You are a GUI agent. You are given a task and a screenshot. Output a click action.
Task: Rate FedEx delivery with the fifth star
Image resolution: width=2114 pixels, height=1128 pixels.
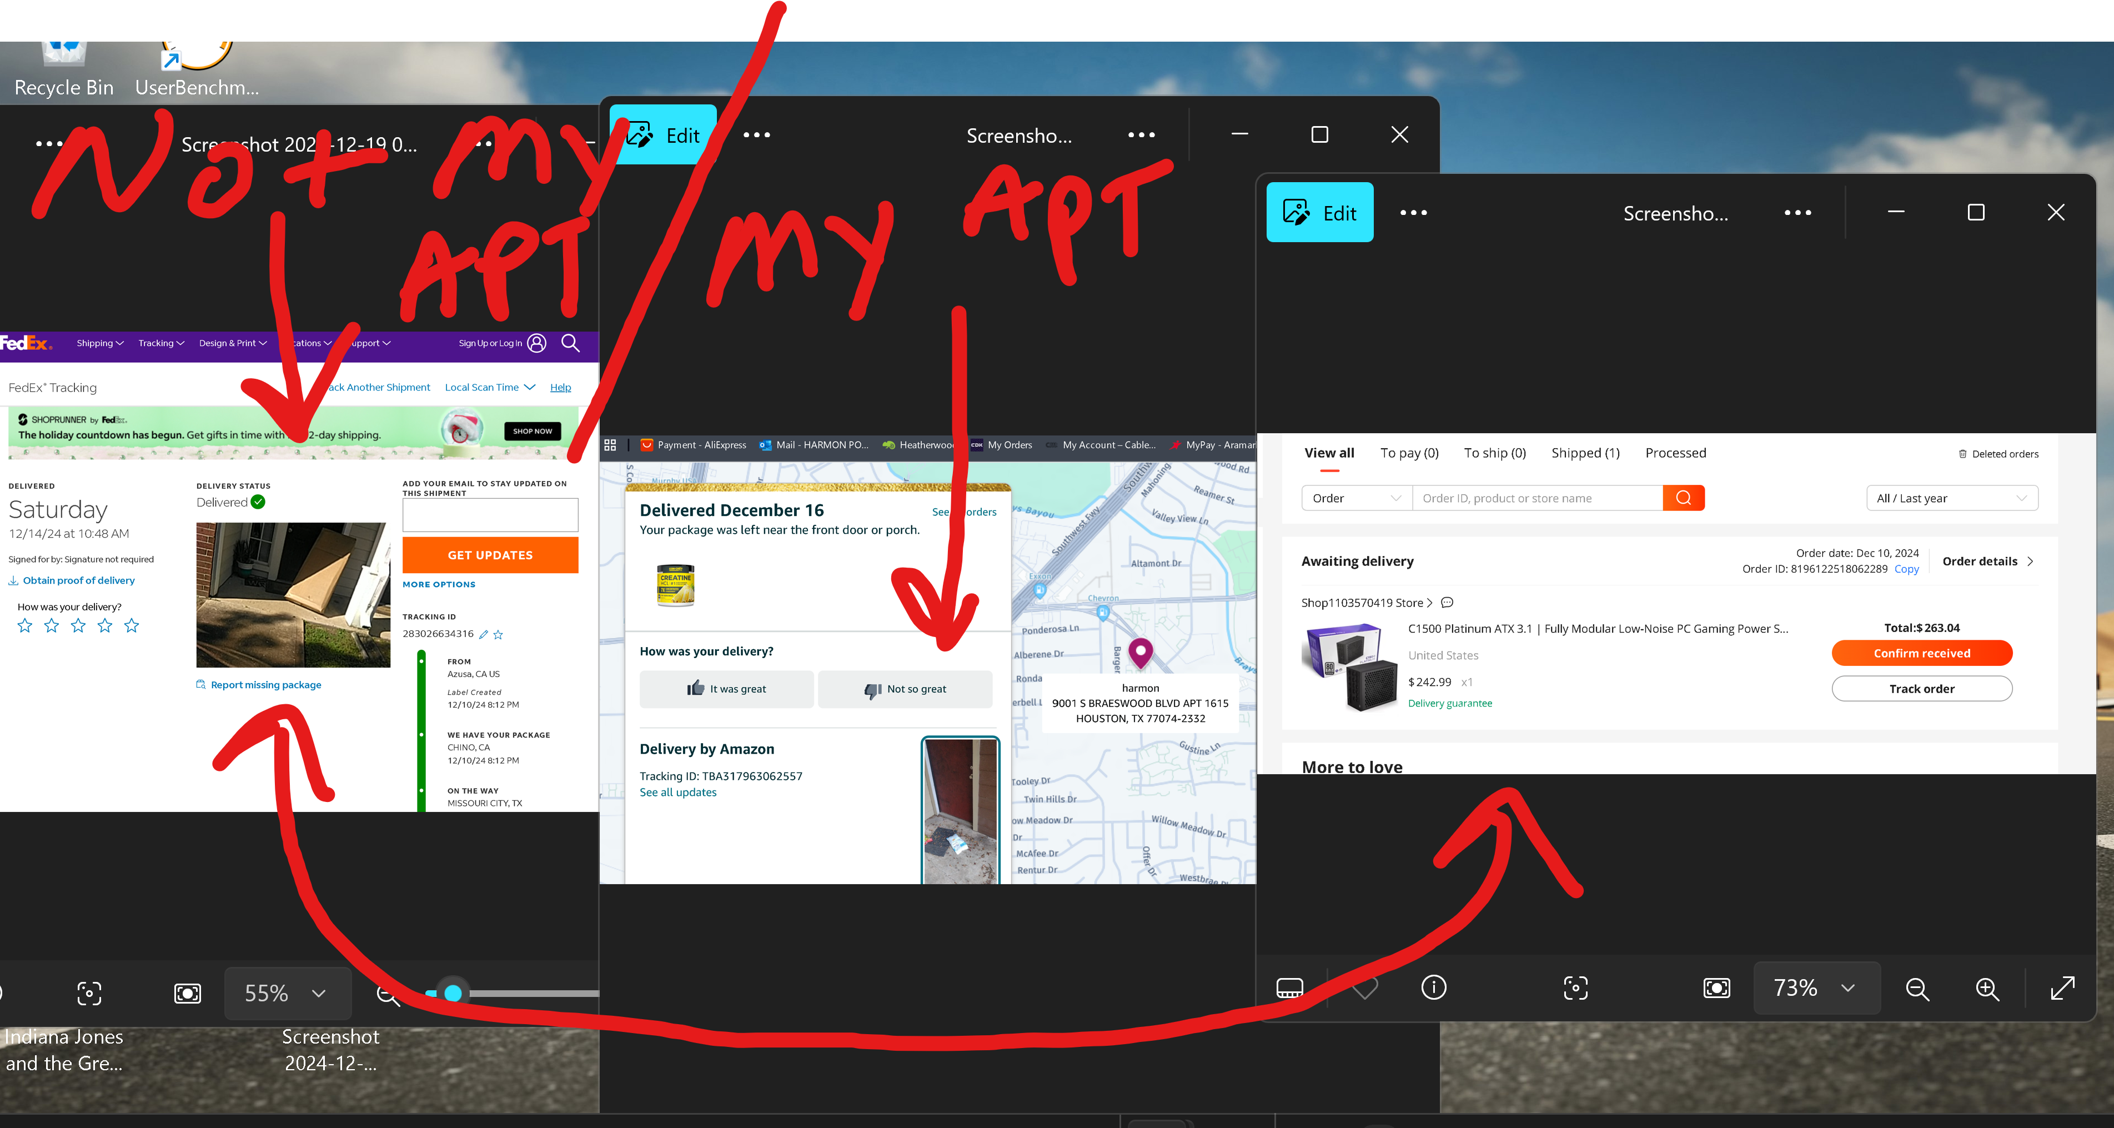coord(131,626)
